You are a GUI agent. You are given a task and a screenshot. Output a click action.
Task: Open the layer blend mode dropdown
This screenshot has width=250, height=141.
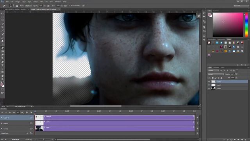(x=216, y=74)
